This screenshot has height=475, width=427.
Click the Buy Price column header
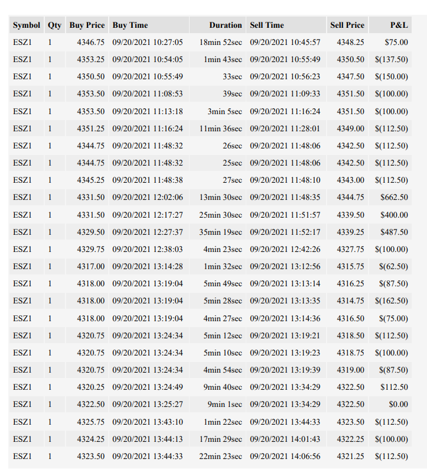87,25
